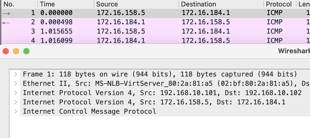Maximize the details window with green button
This screenshot has width=310, height=138.
click(26, 51)
